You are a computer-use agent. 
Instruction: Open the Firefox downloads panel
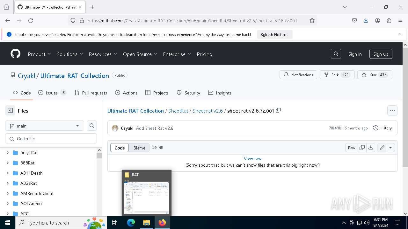[x=366, y=20]
